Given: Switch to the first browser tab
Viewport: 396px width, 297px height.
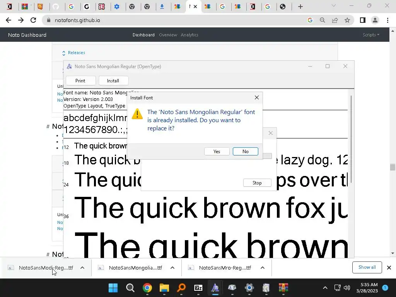Looking at the screenshot, I should coord(9,7).
